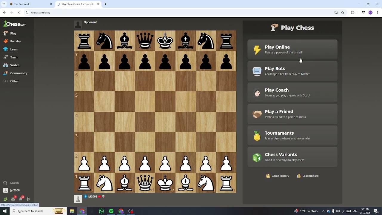
Task: Select the white rook on a1
Action: click(84, 183)
